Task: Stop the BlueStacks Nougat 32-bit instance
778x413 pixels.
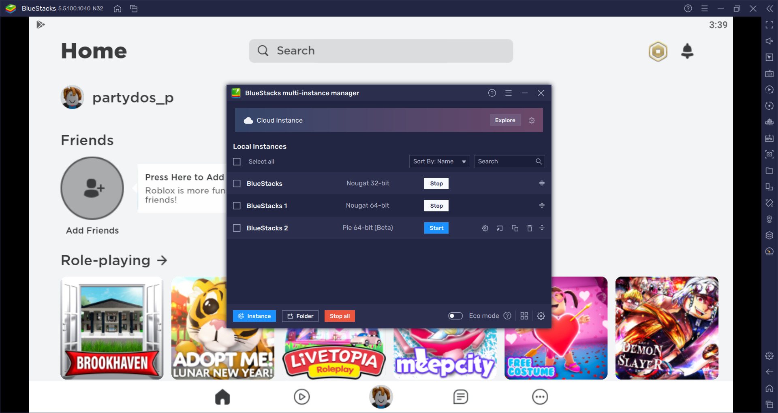Action: point(436,183)
